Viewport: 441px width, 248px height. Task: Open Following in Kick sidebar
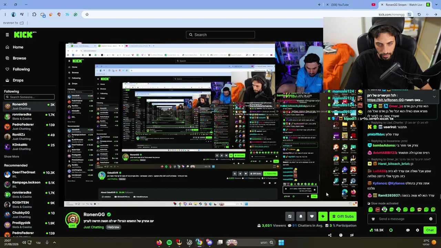[21, 69]
